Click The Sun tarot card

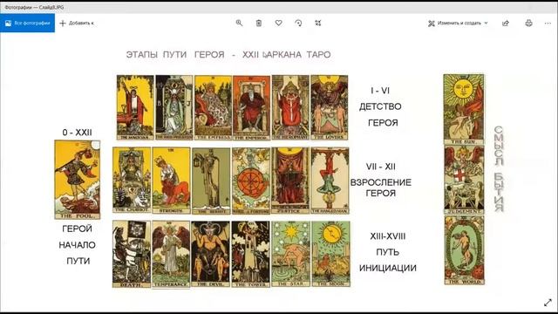pyautogui.click(x=464, y=109)
